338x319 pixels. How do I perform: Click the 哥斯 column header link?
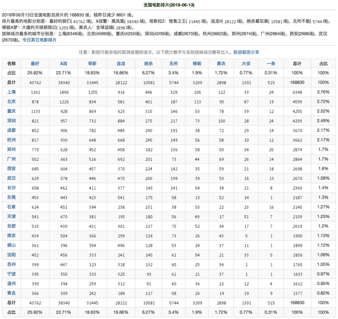click(x=92, y=64)
